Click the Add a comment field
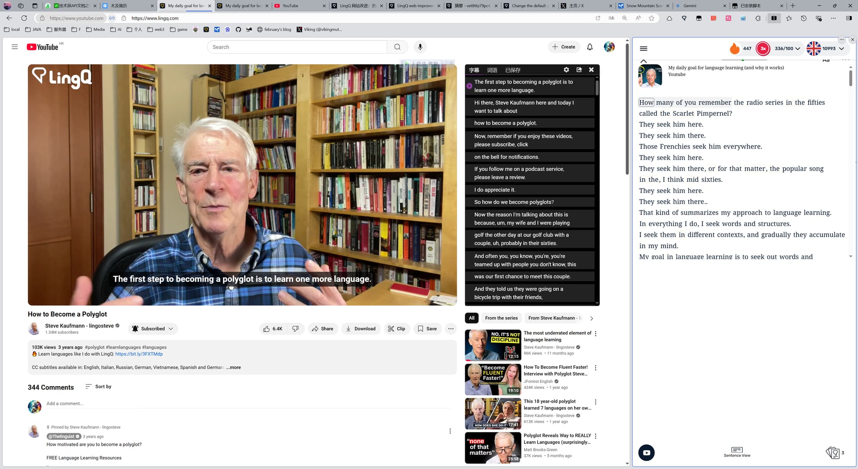The height and width of the screenshot is (469, 858). pos(248,404)
